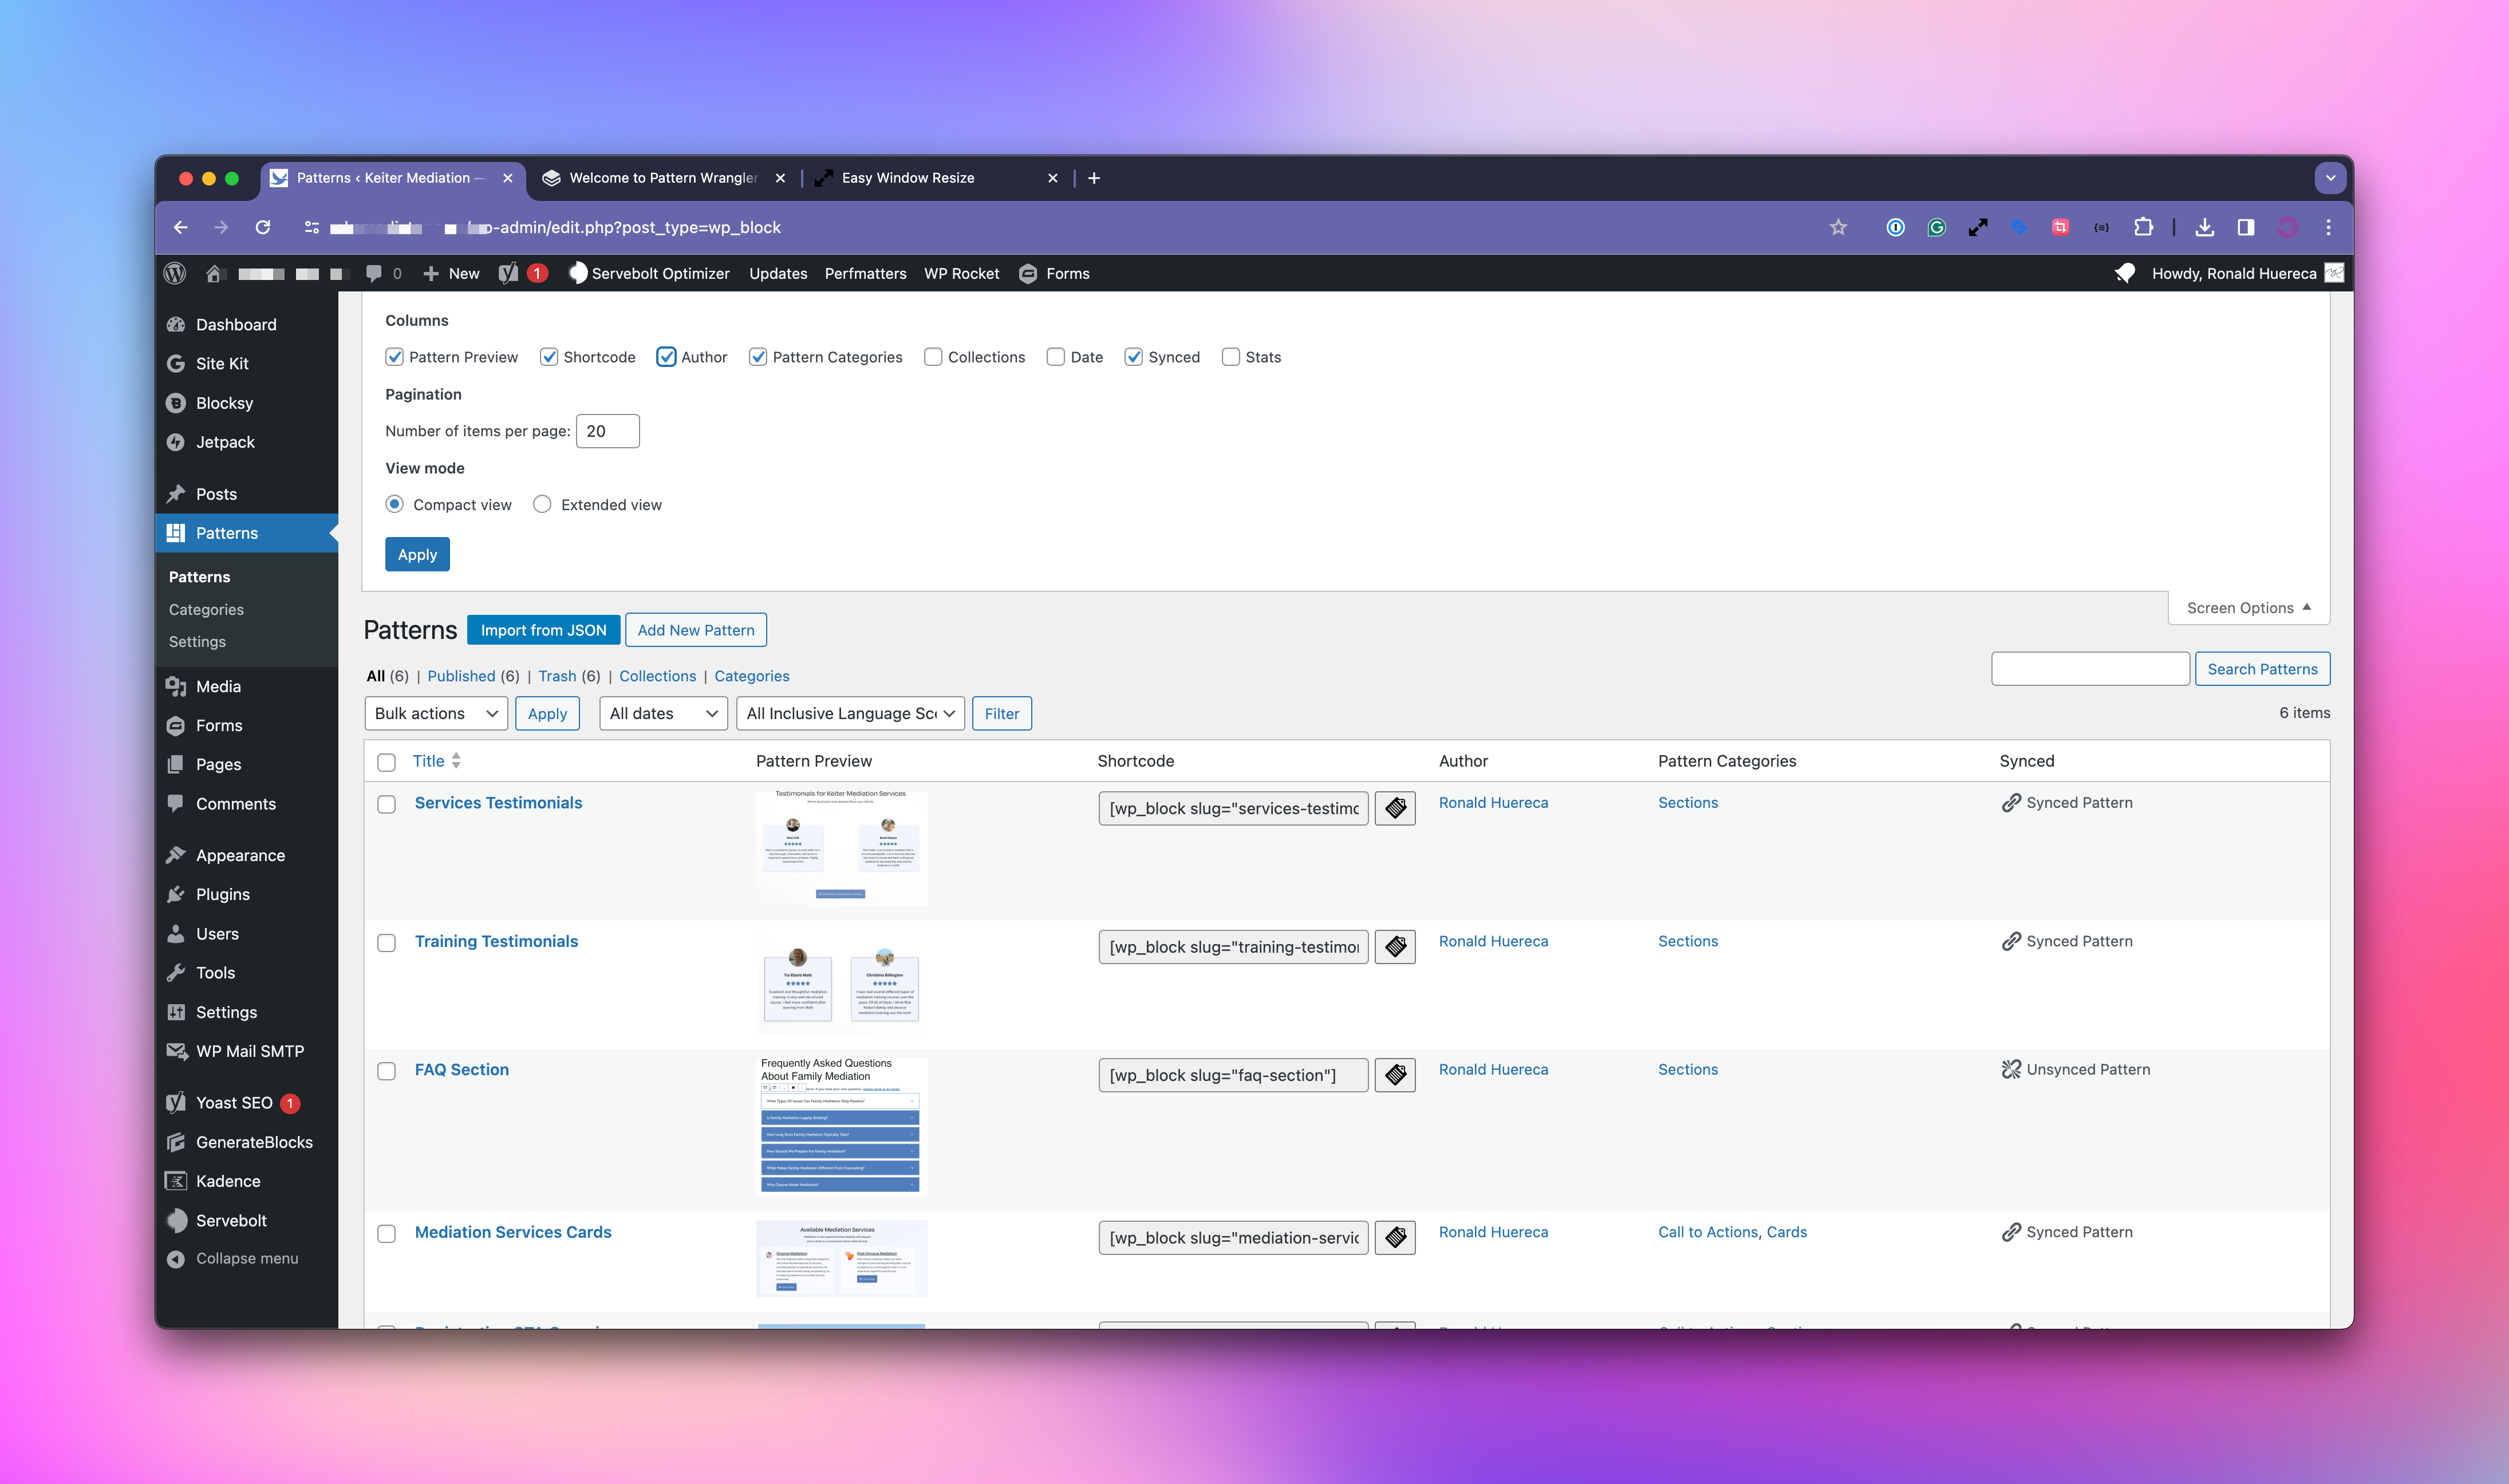
Task: Click the Filter button
Action: (x=1001, y=713)
